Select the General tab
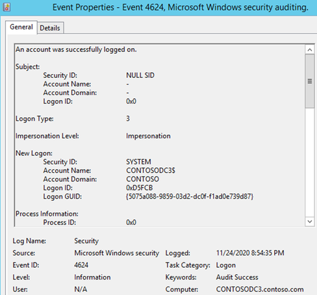The width and height of the screenshot is (317, 295). point(21,27)
